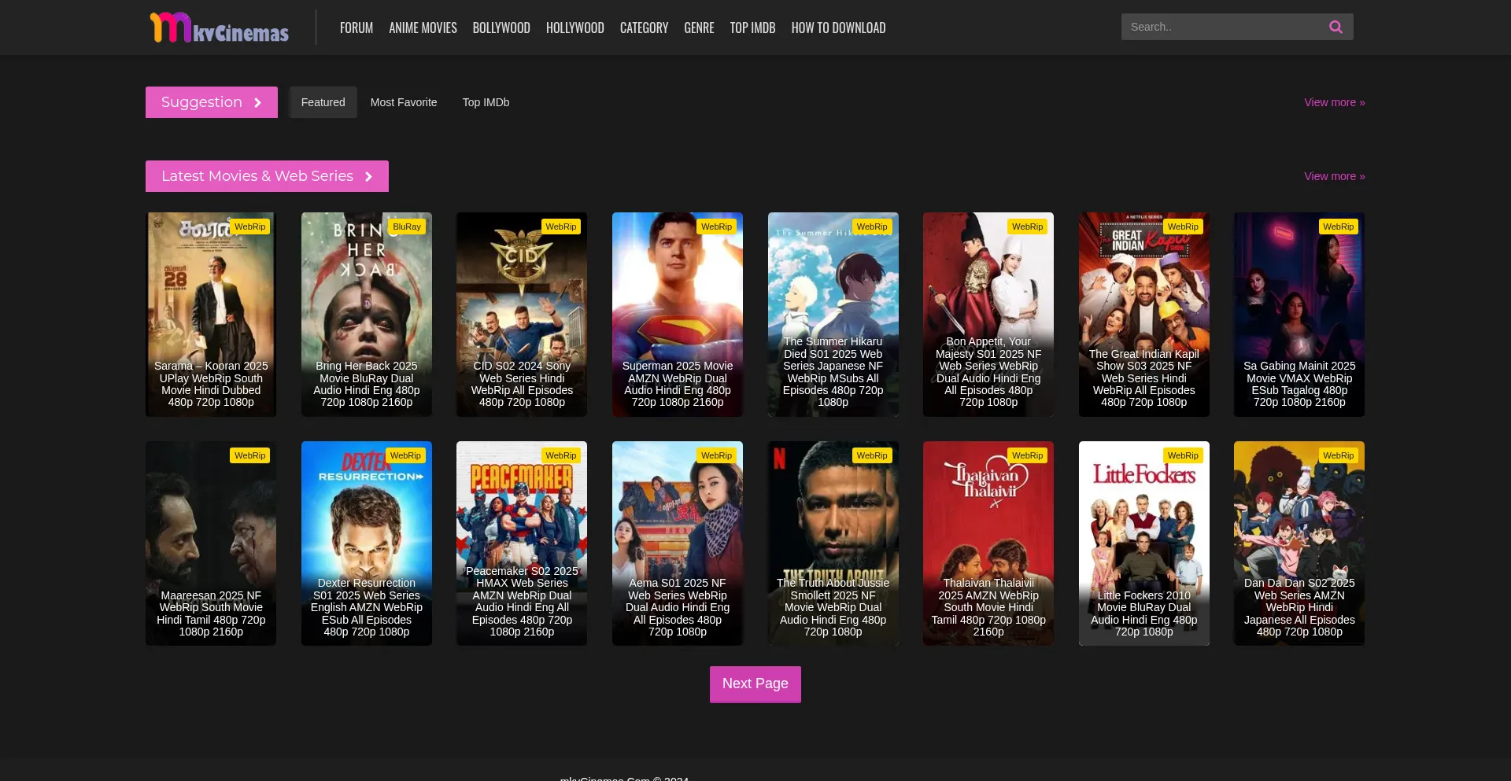Open CID S02 2024 Sony series poster
This screenshot has height=781, width=1511.
pos(522,315)
